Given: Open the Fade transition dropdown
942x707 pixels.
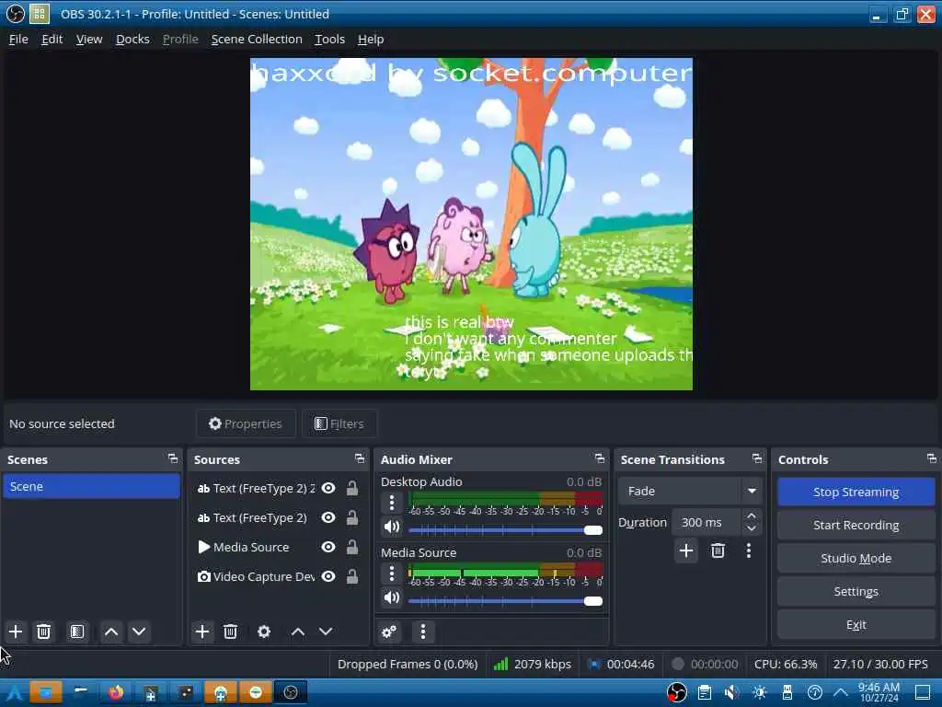Looking at the screenshot, I should pos(690,491).
